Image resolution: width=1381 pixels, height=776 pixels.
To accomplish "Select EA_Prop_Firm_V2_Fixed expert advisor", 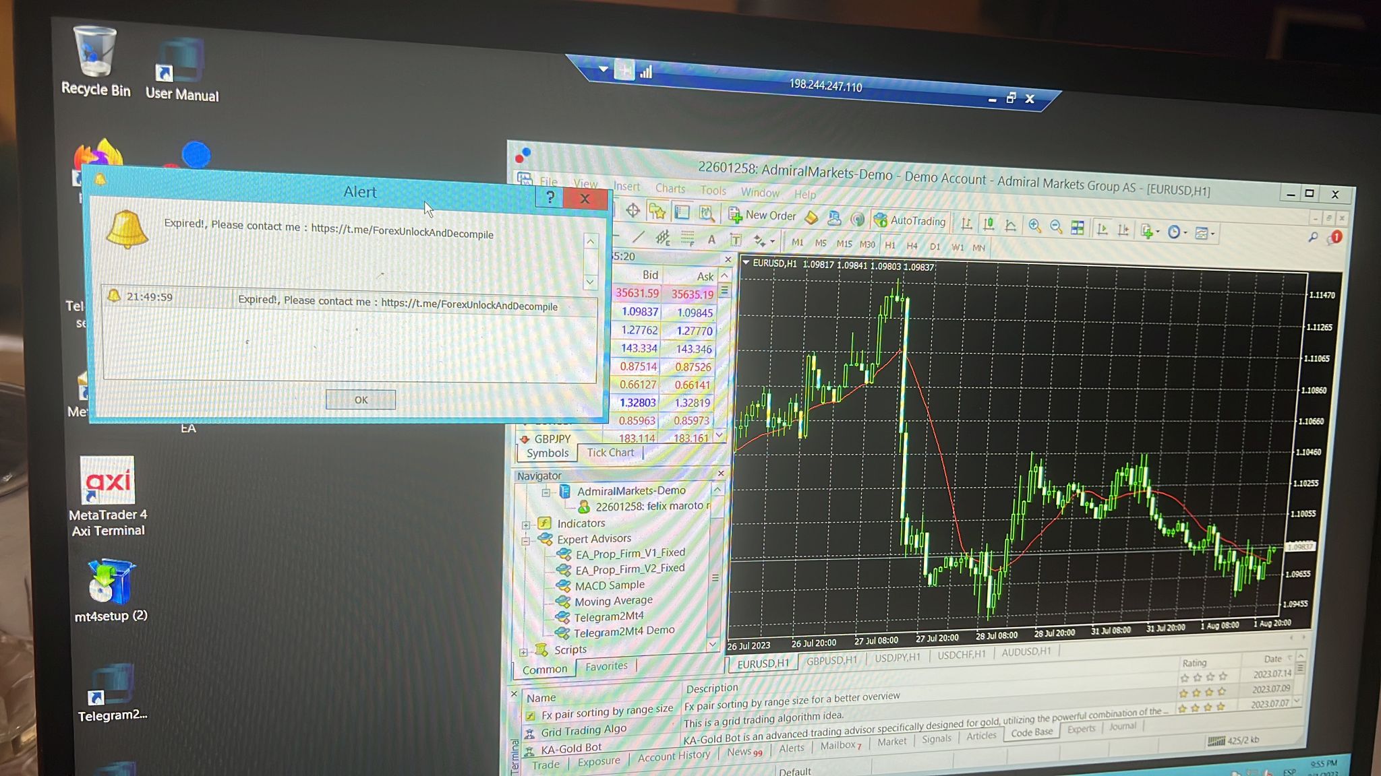I will 629,569.
